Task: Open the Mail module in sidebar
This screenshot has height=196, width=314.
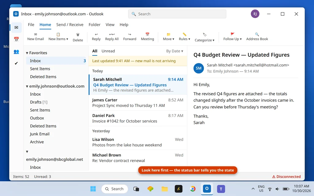Action: tap(17, 27)
